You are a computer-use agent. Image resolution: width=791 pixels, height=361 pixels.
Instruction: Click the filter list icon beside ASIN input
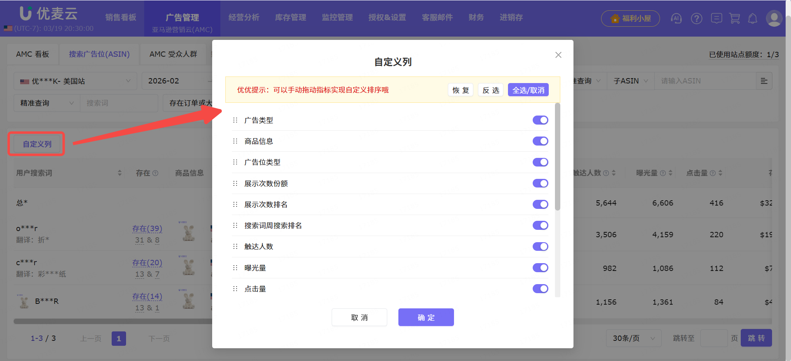[764, 81]
